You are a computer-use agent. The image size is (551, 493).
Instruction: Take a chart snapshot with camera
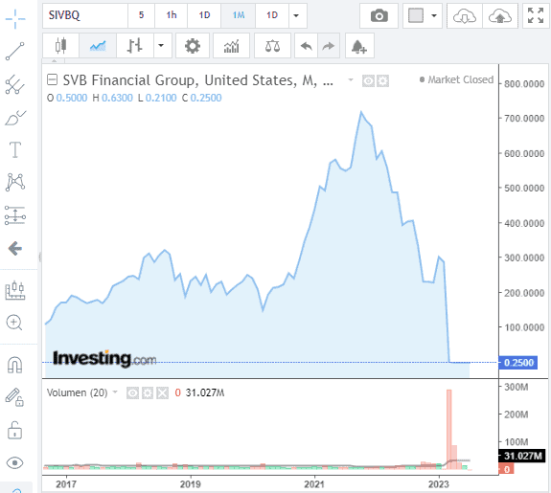379,16
